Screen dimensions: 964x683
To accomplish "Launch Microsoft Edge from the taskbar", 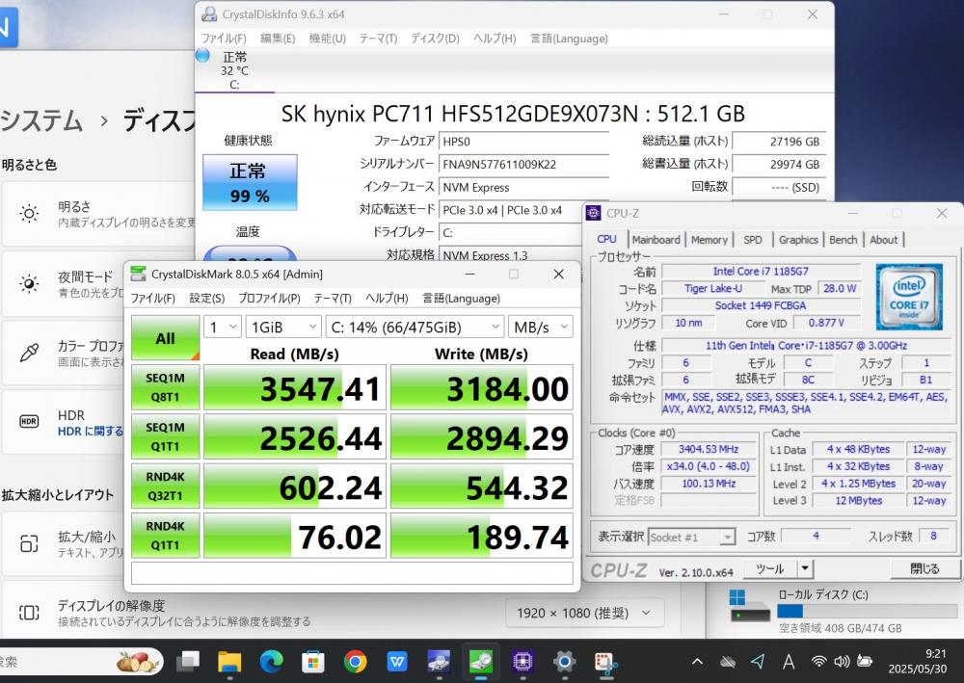I will pyautogui.click(x=271, y=662).
